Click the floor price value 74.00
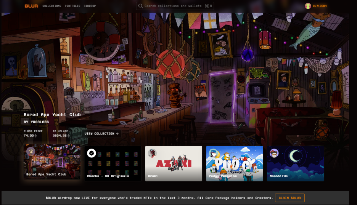 pyautogui.click(x=29, y=136)
